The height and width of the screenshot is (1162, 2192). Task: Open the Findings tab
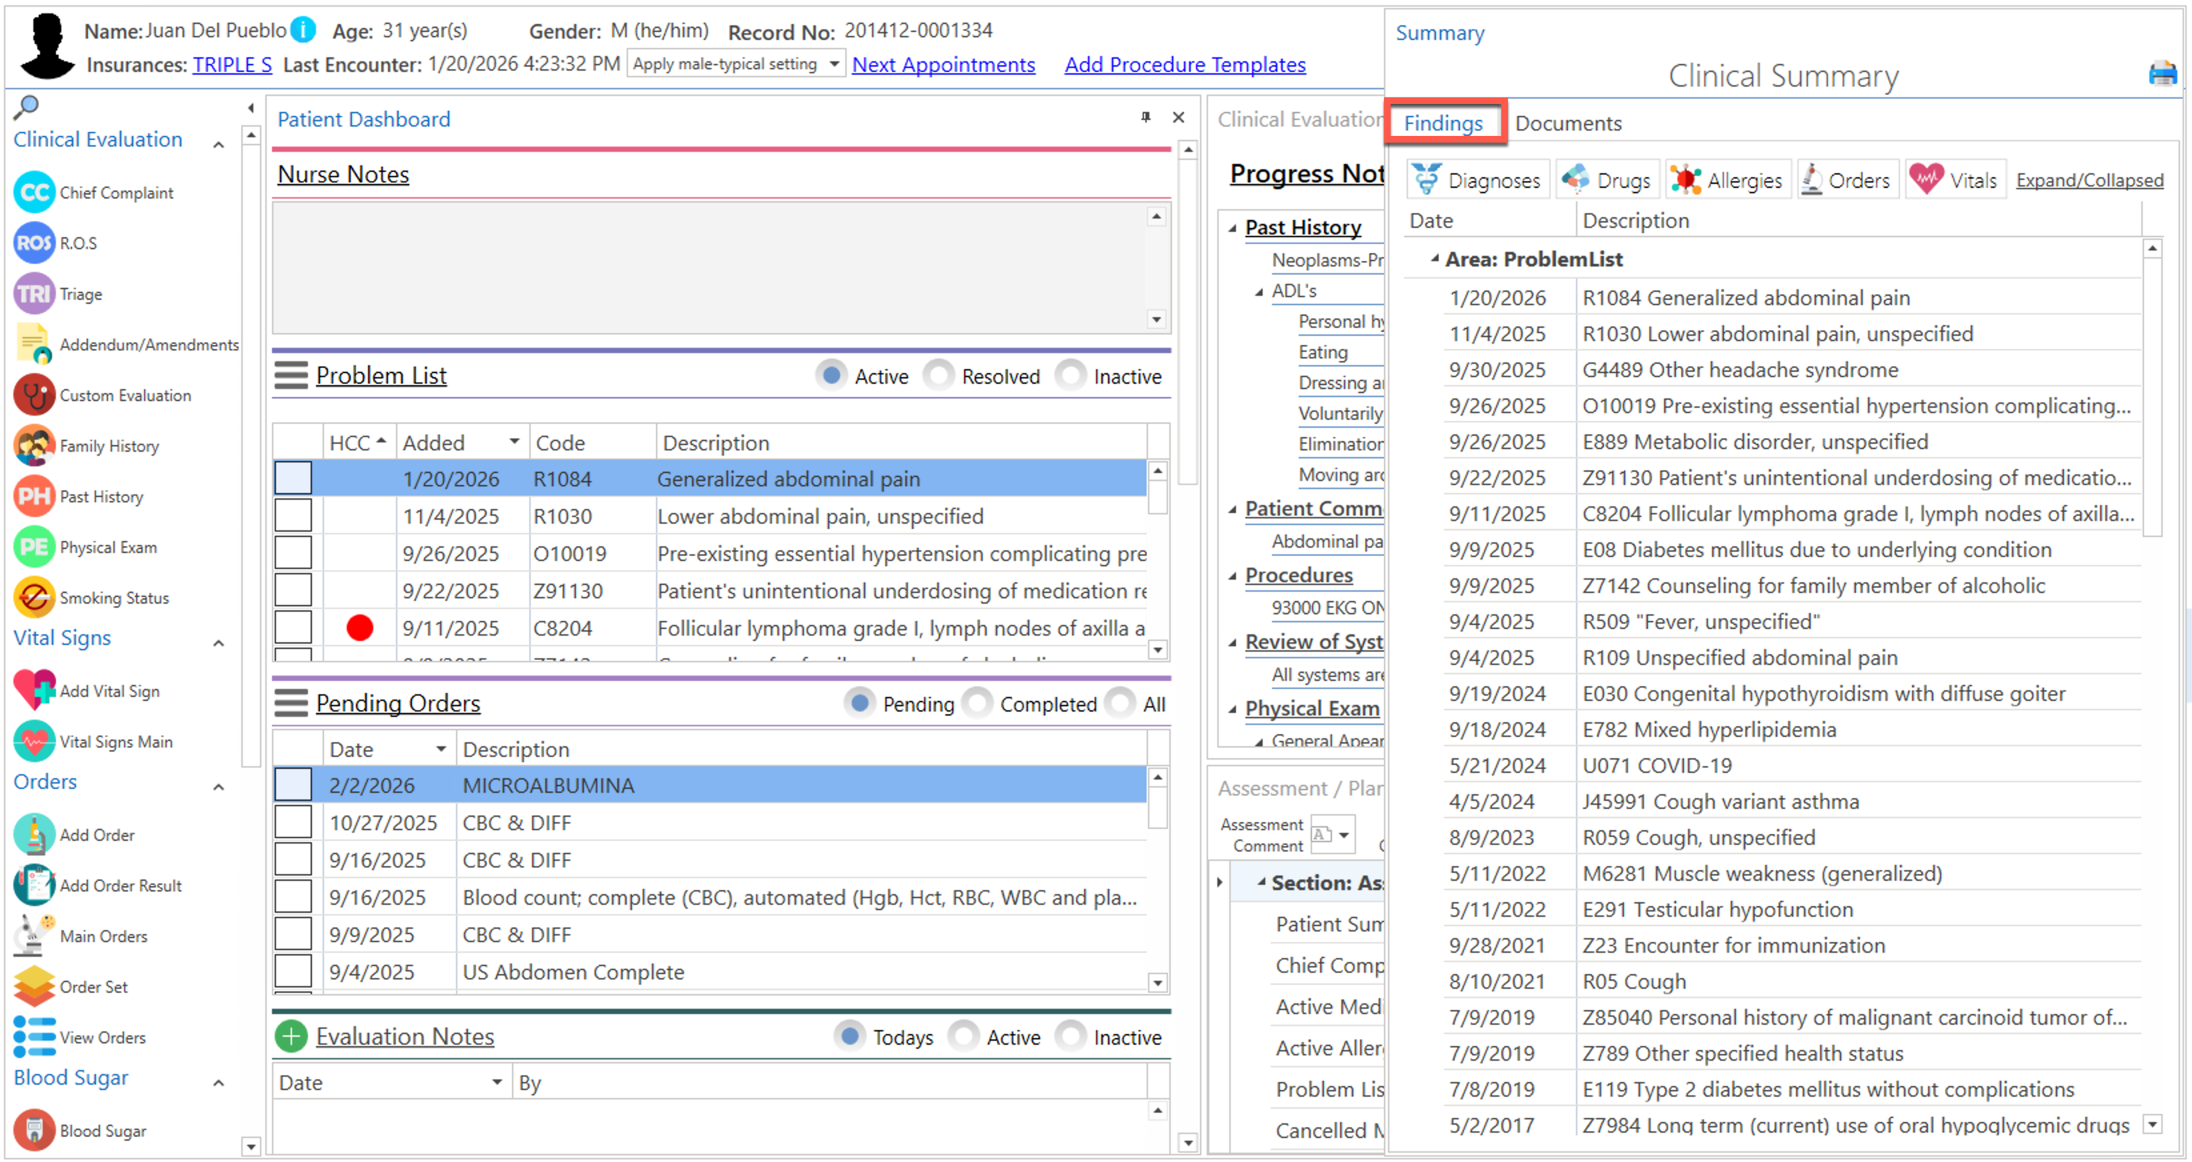coord(1443,123)
